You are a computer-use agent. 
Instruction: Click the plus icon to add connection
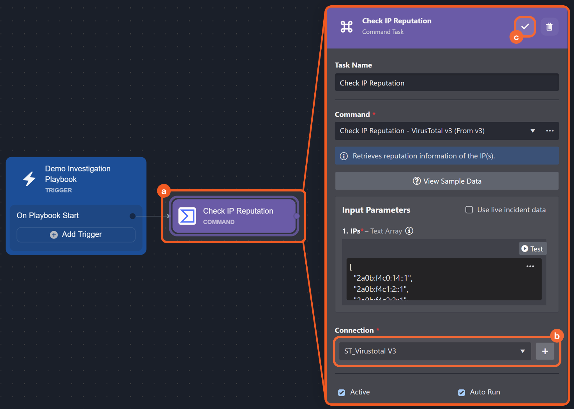click(x=545, y=351)
